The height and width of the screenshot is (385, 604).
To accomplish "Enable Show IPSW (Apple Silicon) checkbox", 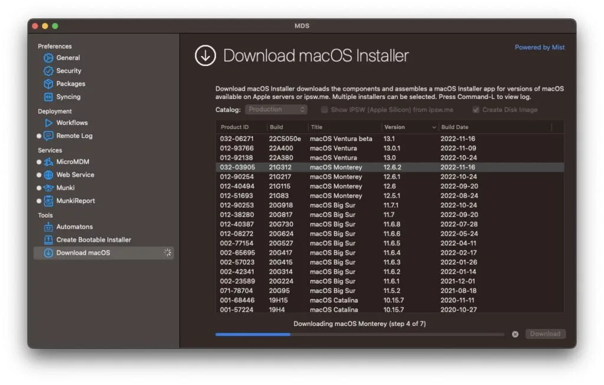I will (x=324, y=110).
